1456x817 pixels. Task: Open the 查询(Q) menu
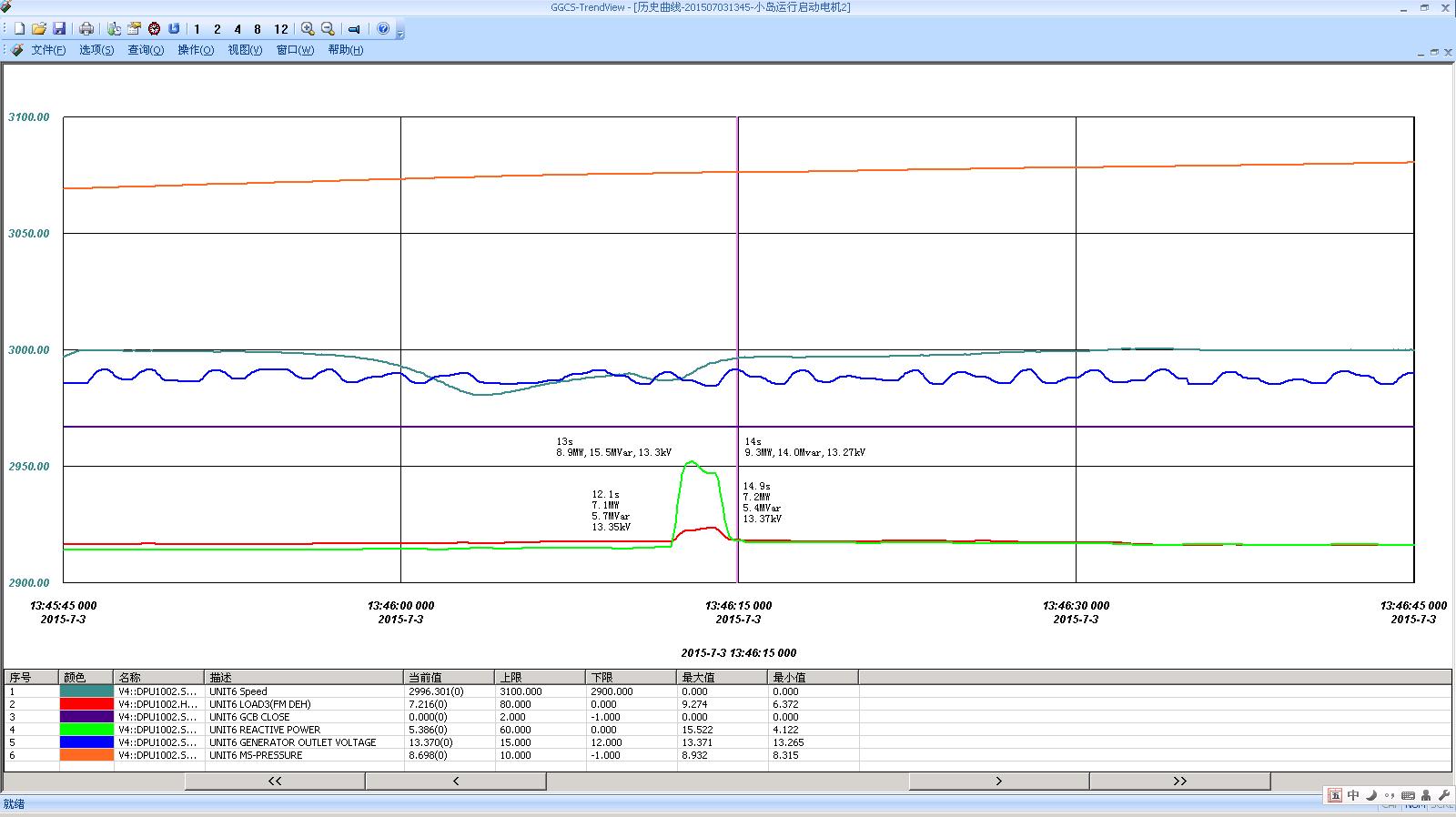146,50
